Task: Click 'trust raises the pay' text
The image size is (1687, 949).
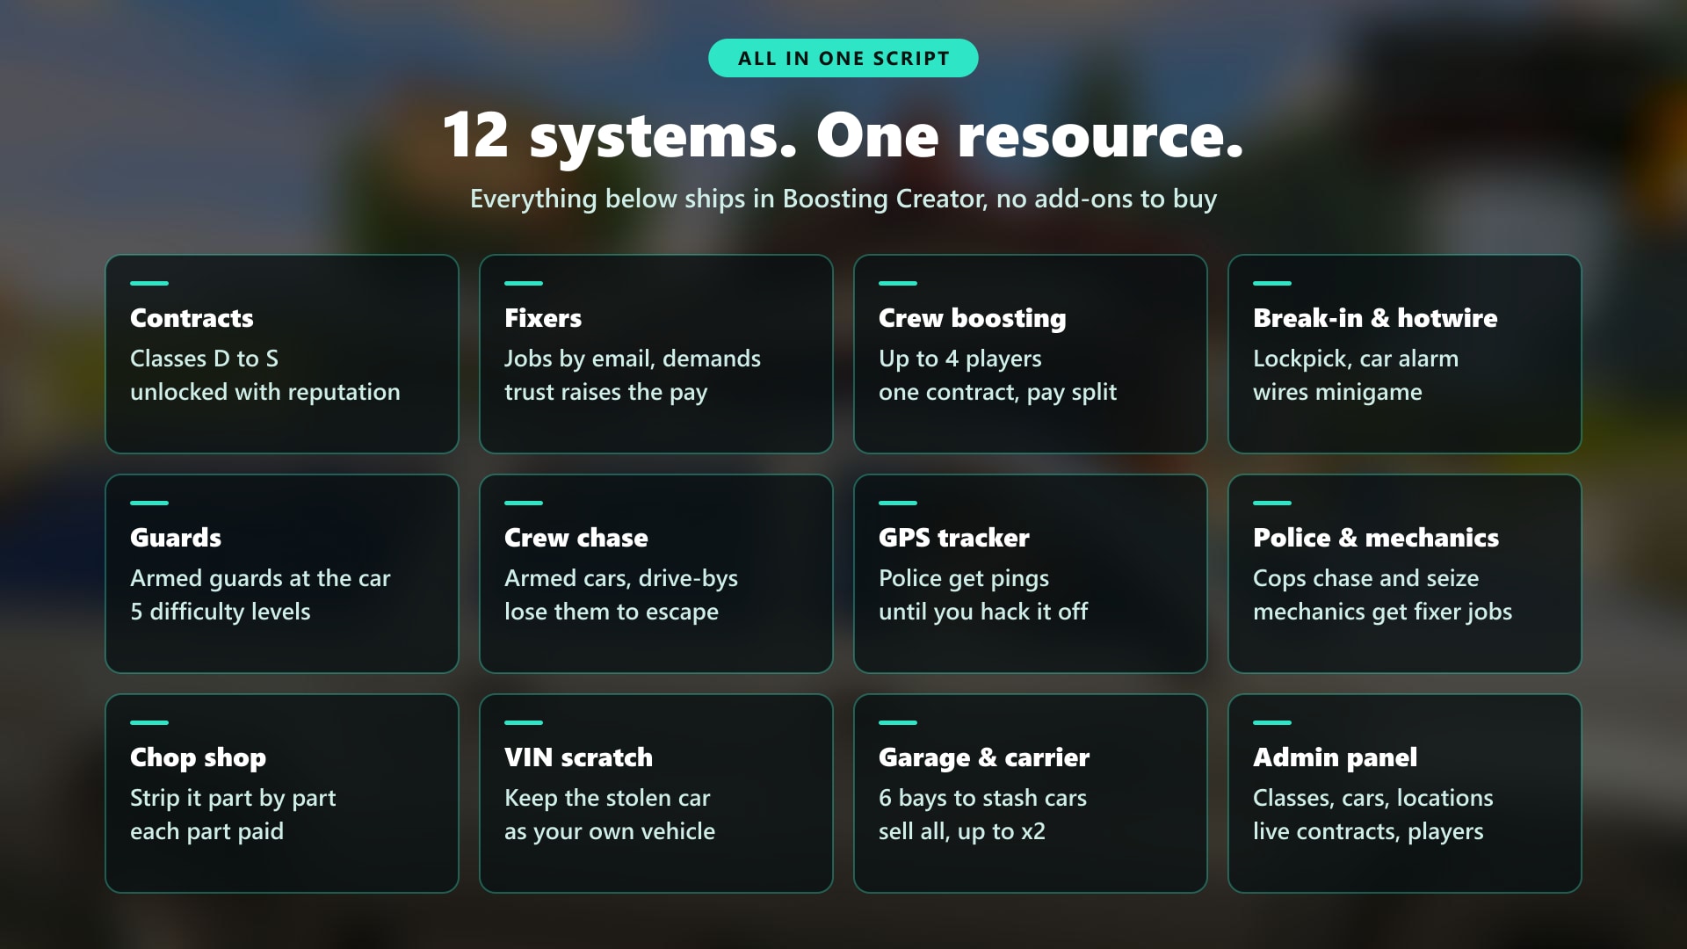Action: click(606, 392)
